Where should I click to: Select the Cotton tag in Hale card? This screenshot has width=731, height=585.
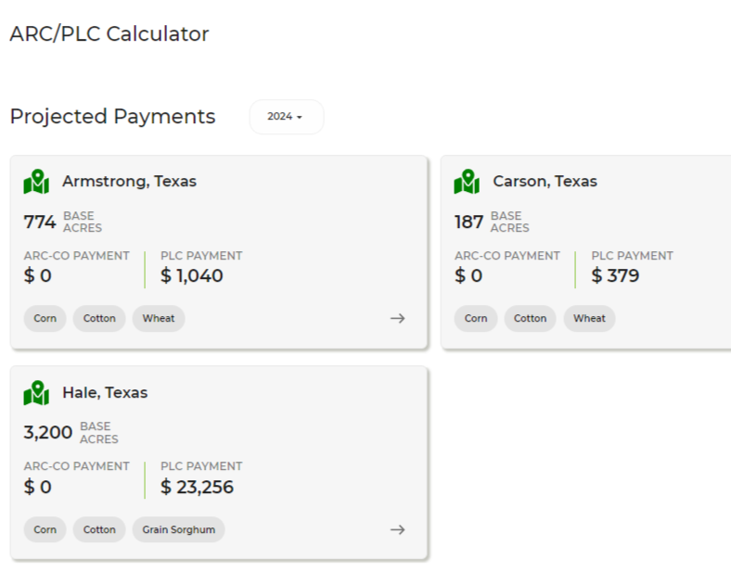[x=99, y=529]
